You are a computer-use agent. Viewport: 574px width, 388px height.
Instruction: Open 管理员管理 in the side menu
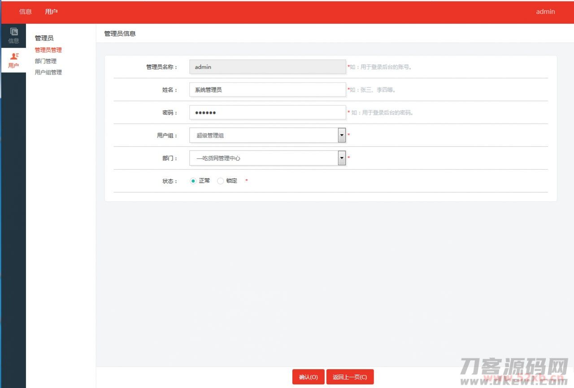point(48,50)
